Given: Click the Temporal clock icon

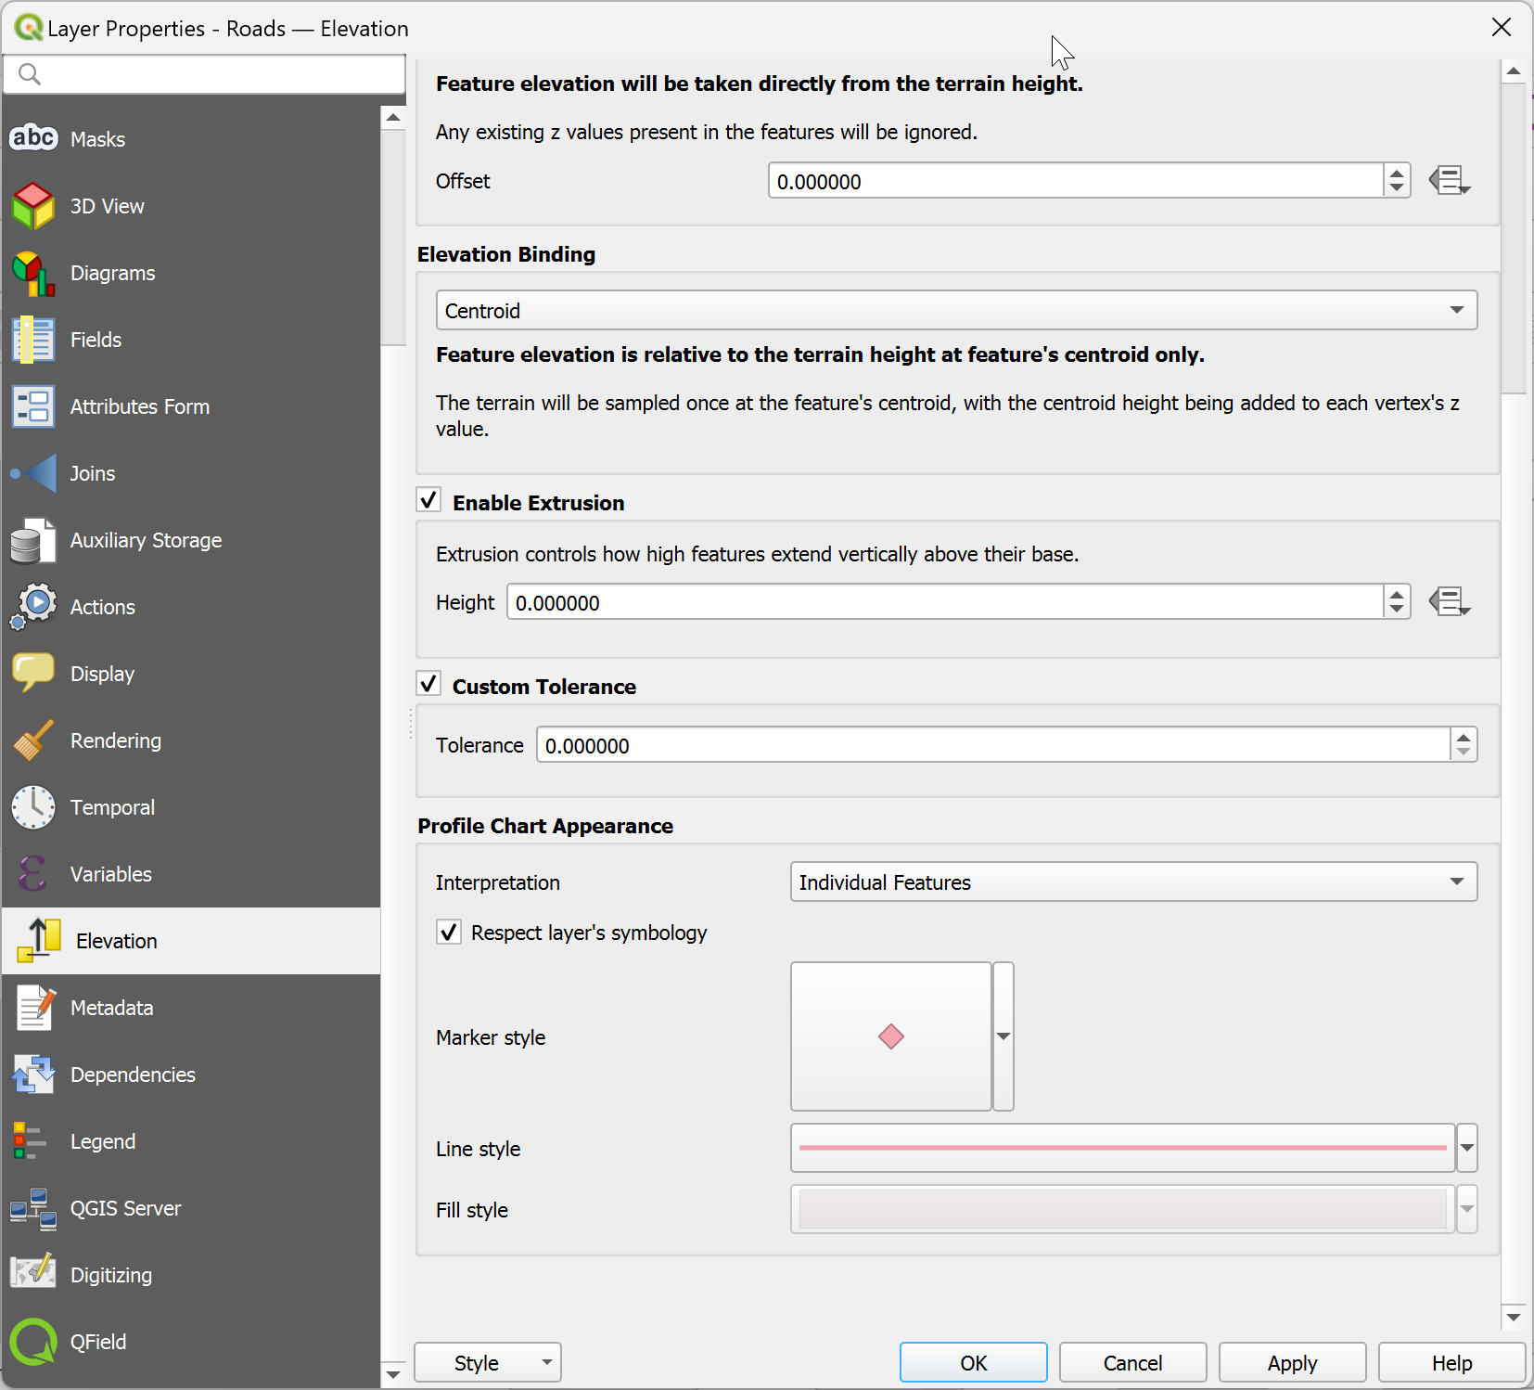Looking at the screenshot, I should point(33,807).
